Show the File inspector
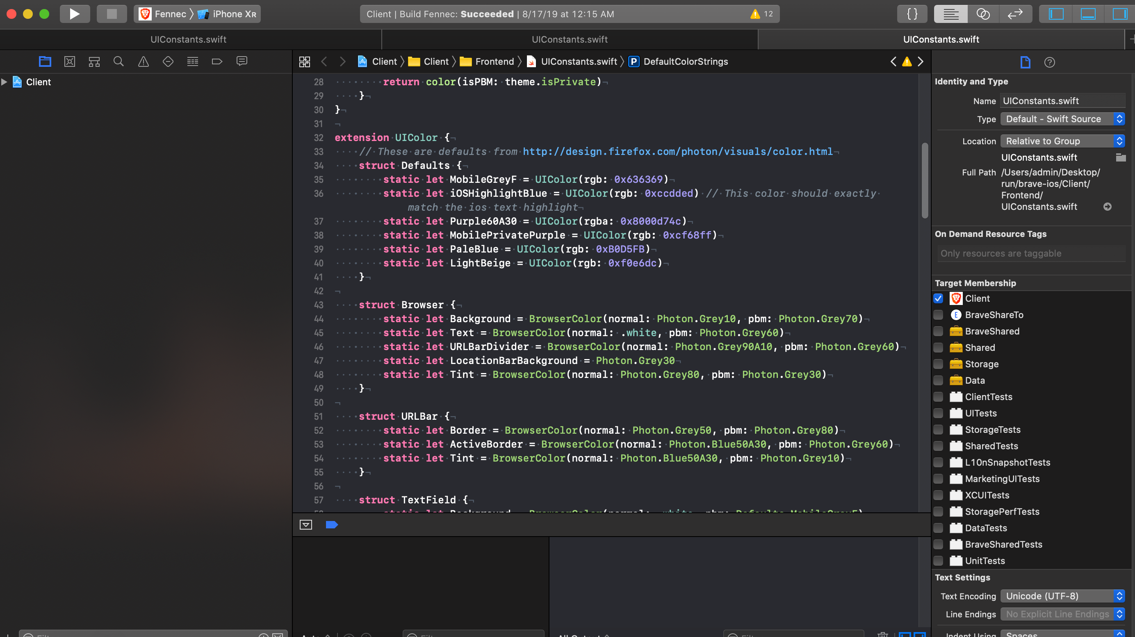The image size is (1135, 637). tap(1025, 62)
